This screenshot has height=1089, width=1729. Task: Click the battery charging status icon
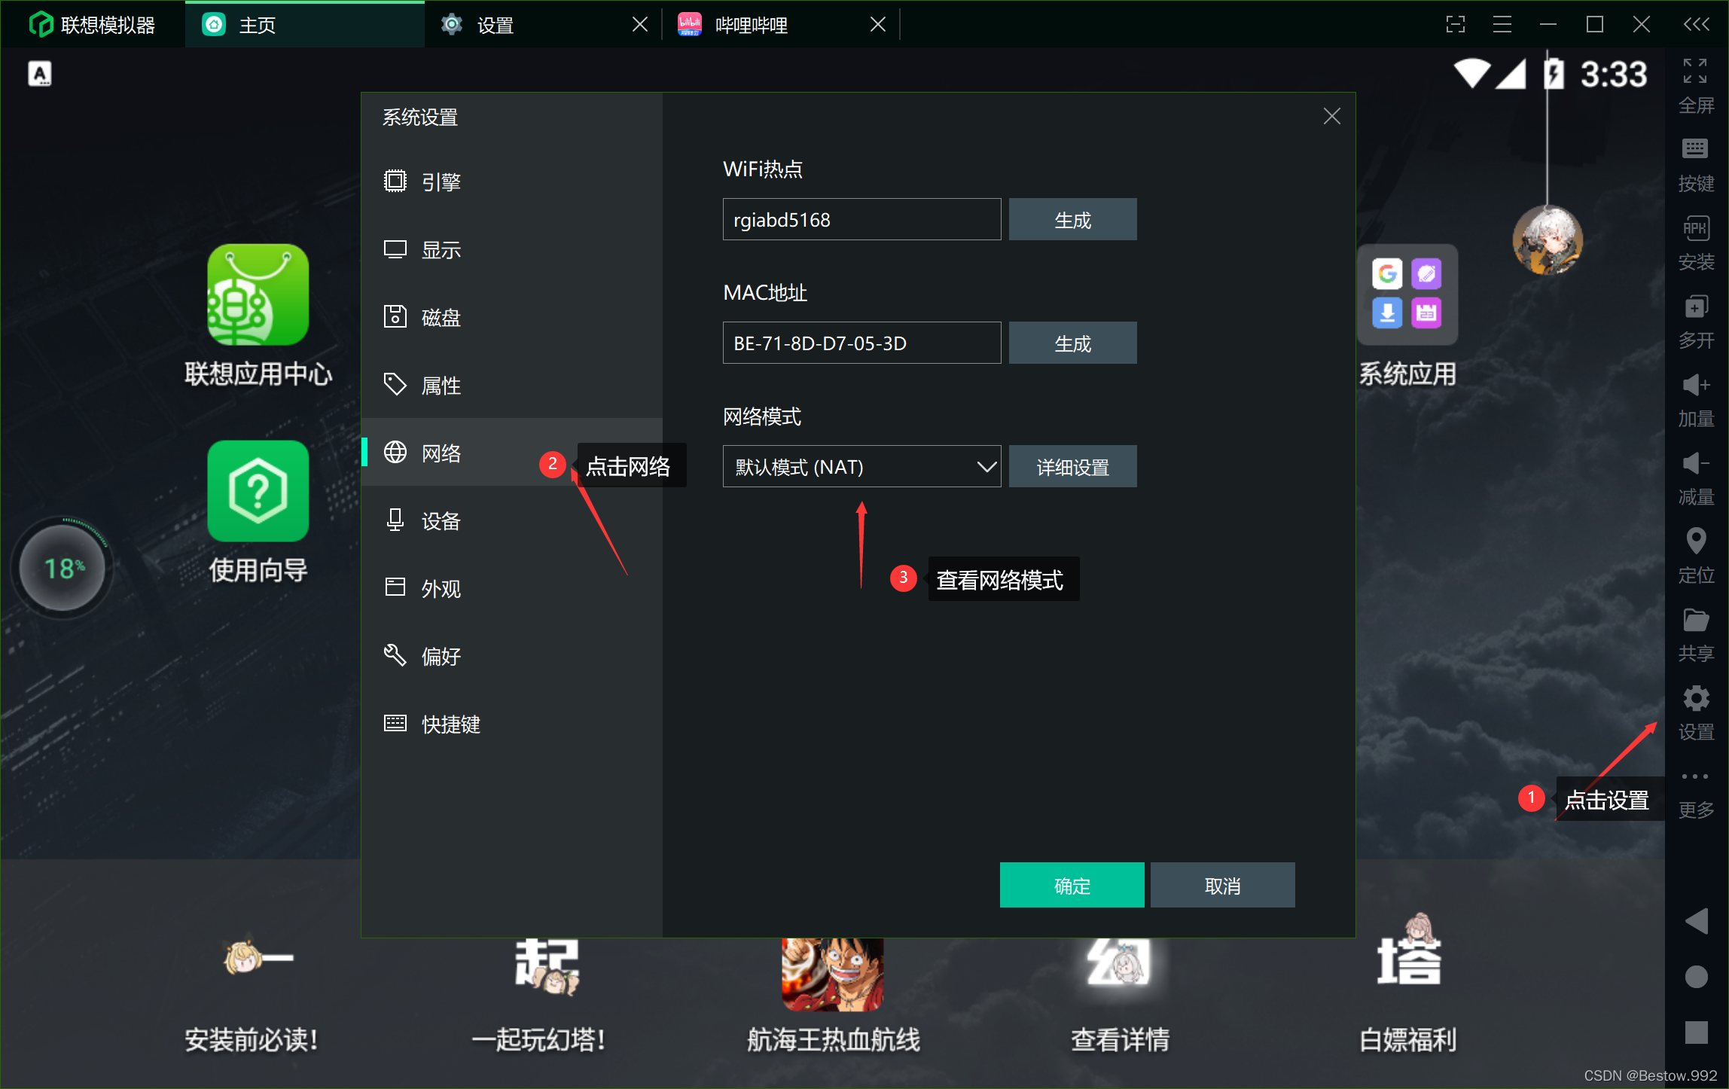click(1553, 74)
